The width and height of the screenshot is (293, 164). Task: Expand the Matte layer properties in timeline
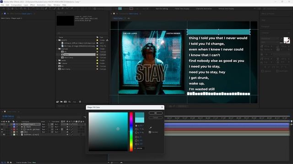(x=11, y=127)
